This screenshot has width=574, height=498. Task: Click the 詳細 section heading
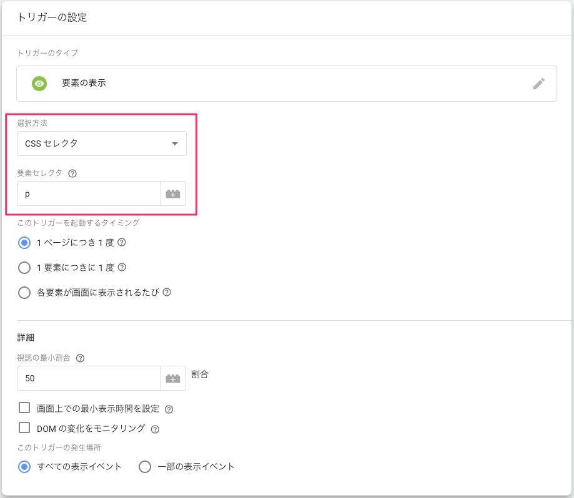point(26,338)
